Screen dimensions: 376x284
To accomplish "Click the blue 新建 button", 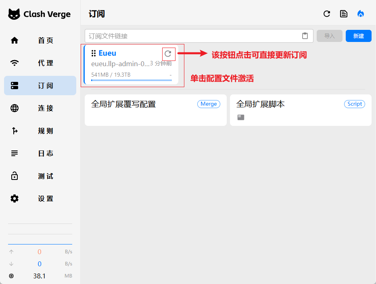I will [358, 36].
